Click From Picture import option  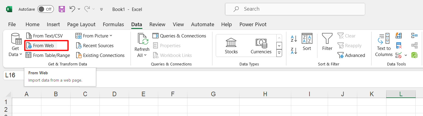pyautogui.click(x=94, y=36)
